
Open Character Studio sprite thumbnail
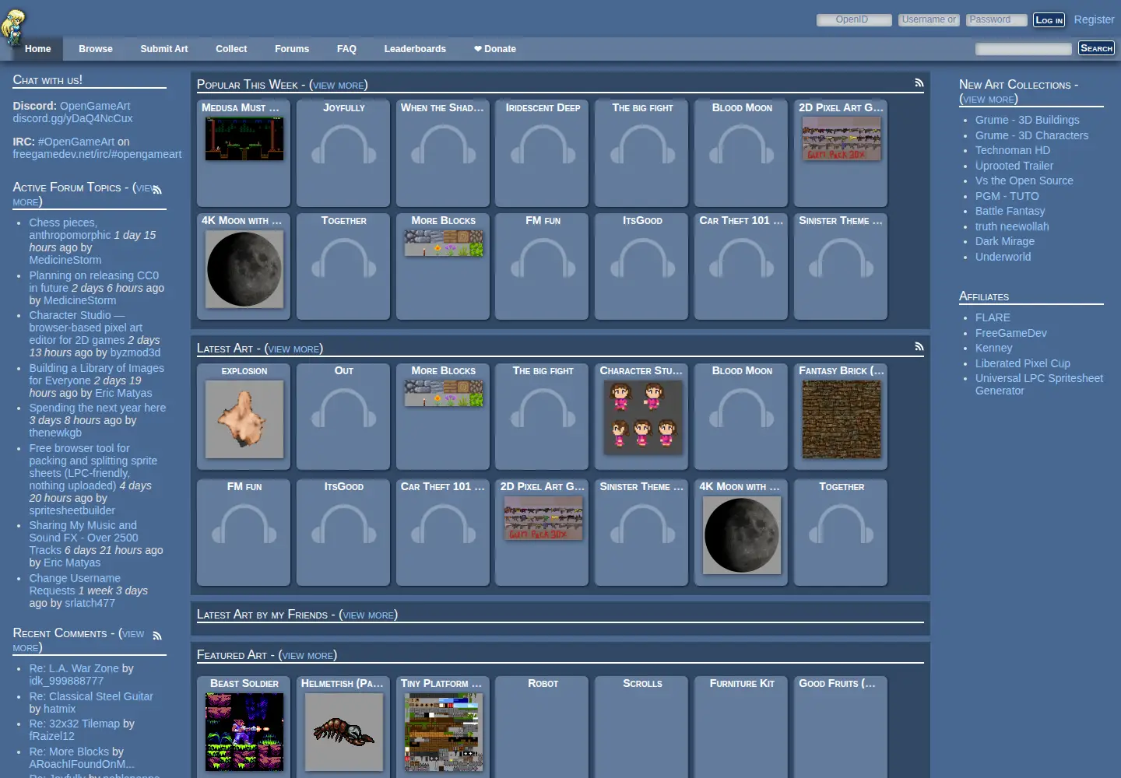642,417
